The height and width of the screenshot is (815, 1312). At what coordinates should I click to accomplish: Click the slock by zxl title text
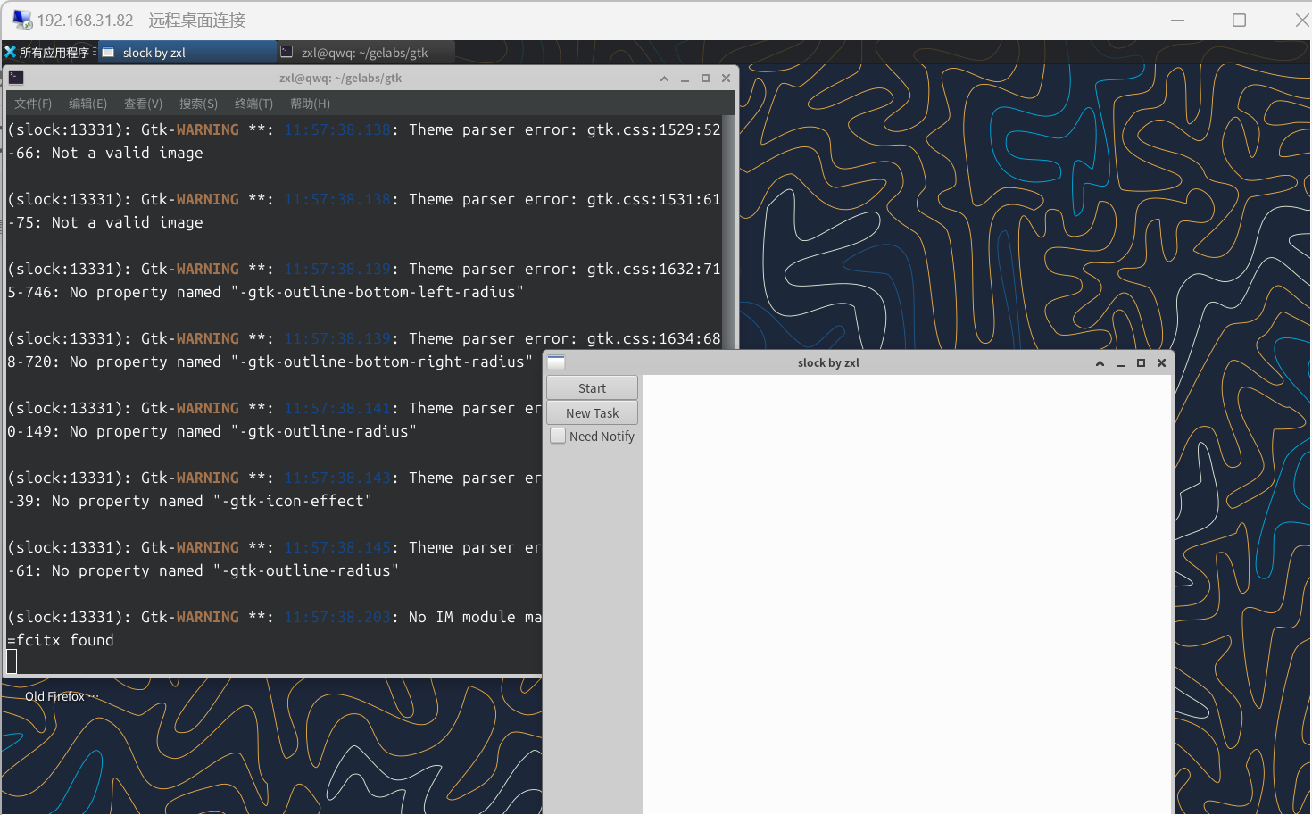[828, 363]
